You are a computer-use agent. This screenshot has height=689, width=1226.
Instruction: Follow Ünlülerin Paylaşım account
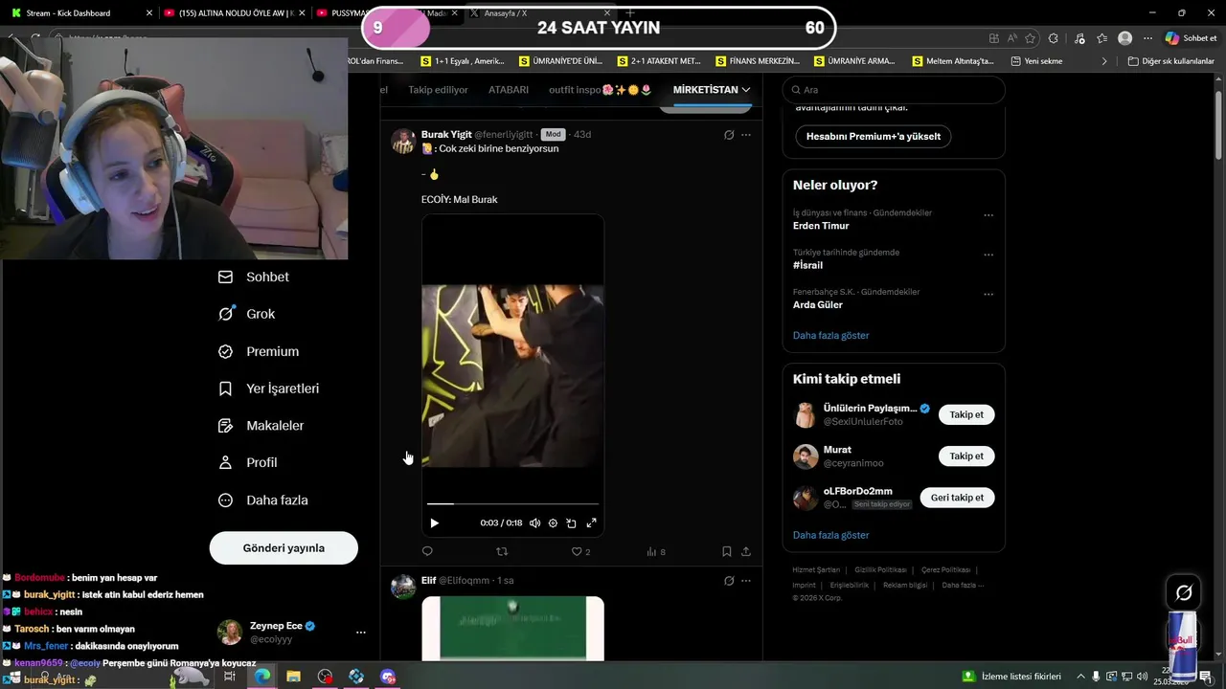[x=966, y=414]
